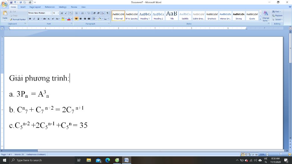Open Task View on taskbar

(79, 160)
